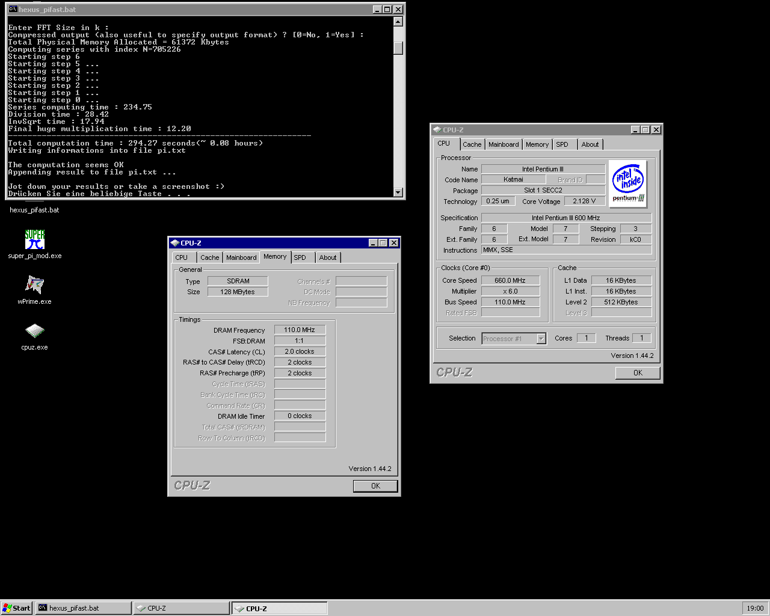Click the Instructions field MMX, SSE
This screenshot has height=616, width=770.
click(x=566, y=250)
